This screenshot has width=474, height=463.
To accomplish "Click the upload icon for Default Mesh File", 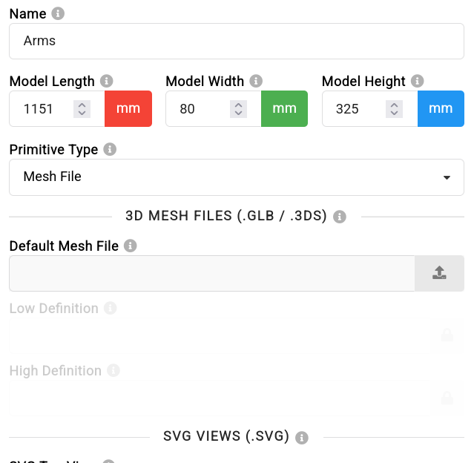I will coord(439,273).
